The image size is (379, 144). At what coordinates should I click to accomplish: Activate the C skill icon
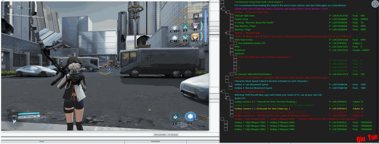point(185,37)
